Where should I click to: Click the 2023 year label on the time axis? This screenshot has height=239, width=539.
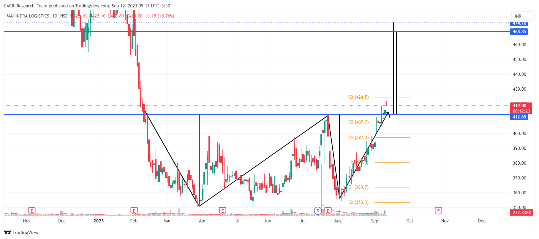pos(99,221)
